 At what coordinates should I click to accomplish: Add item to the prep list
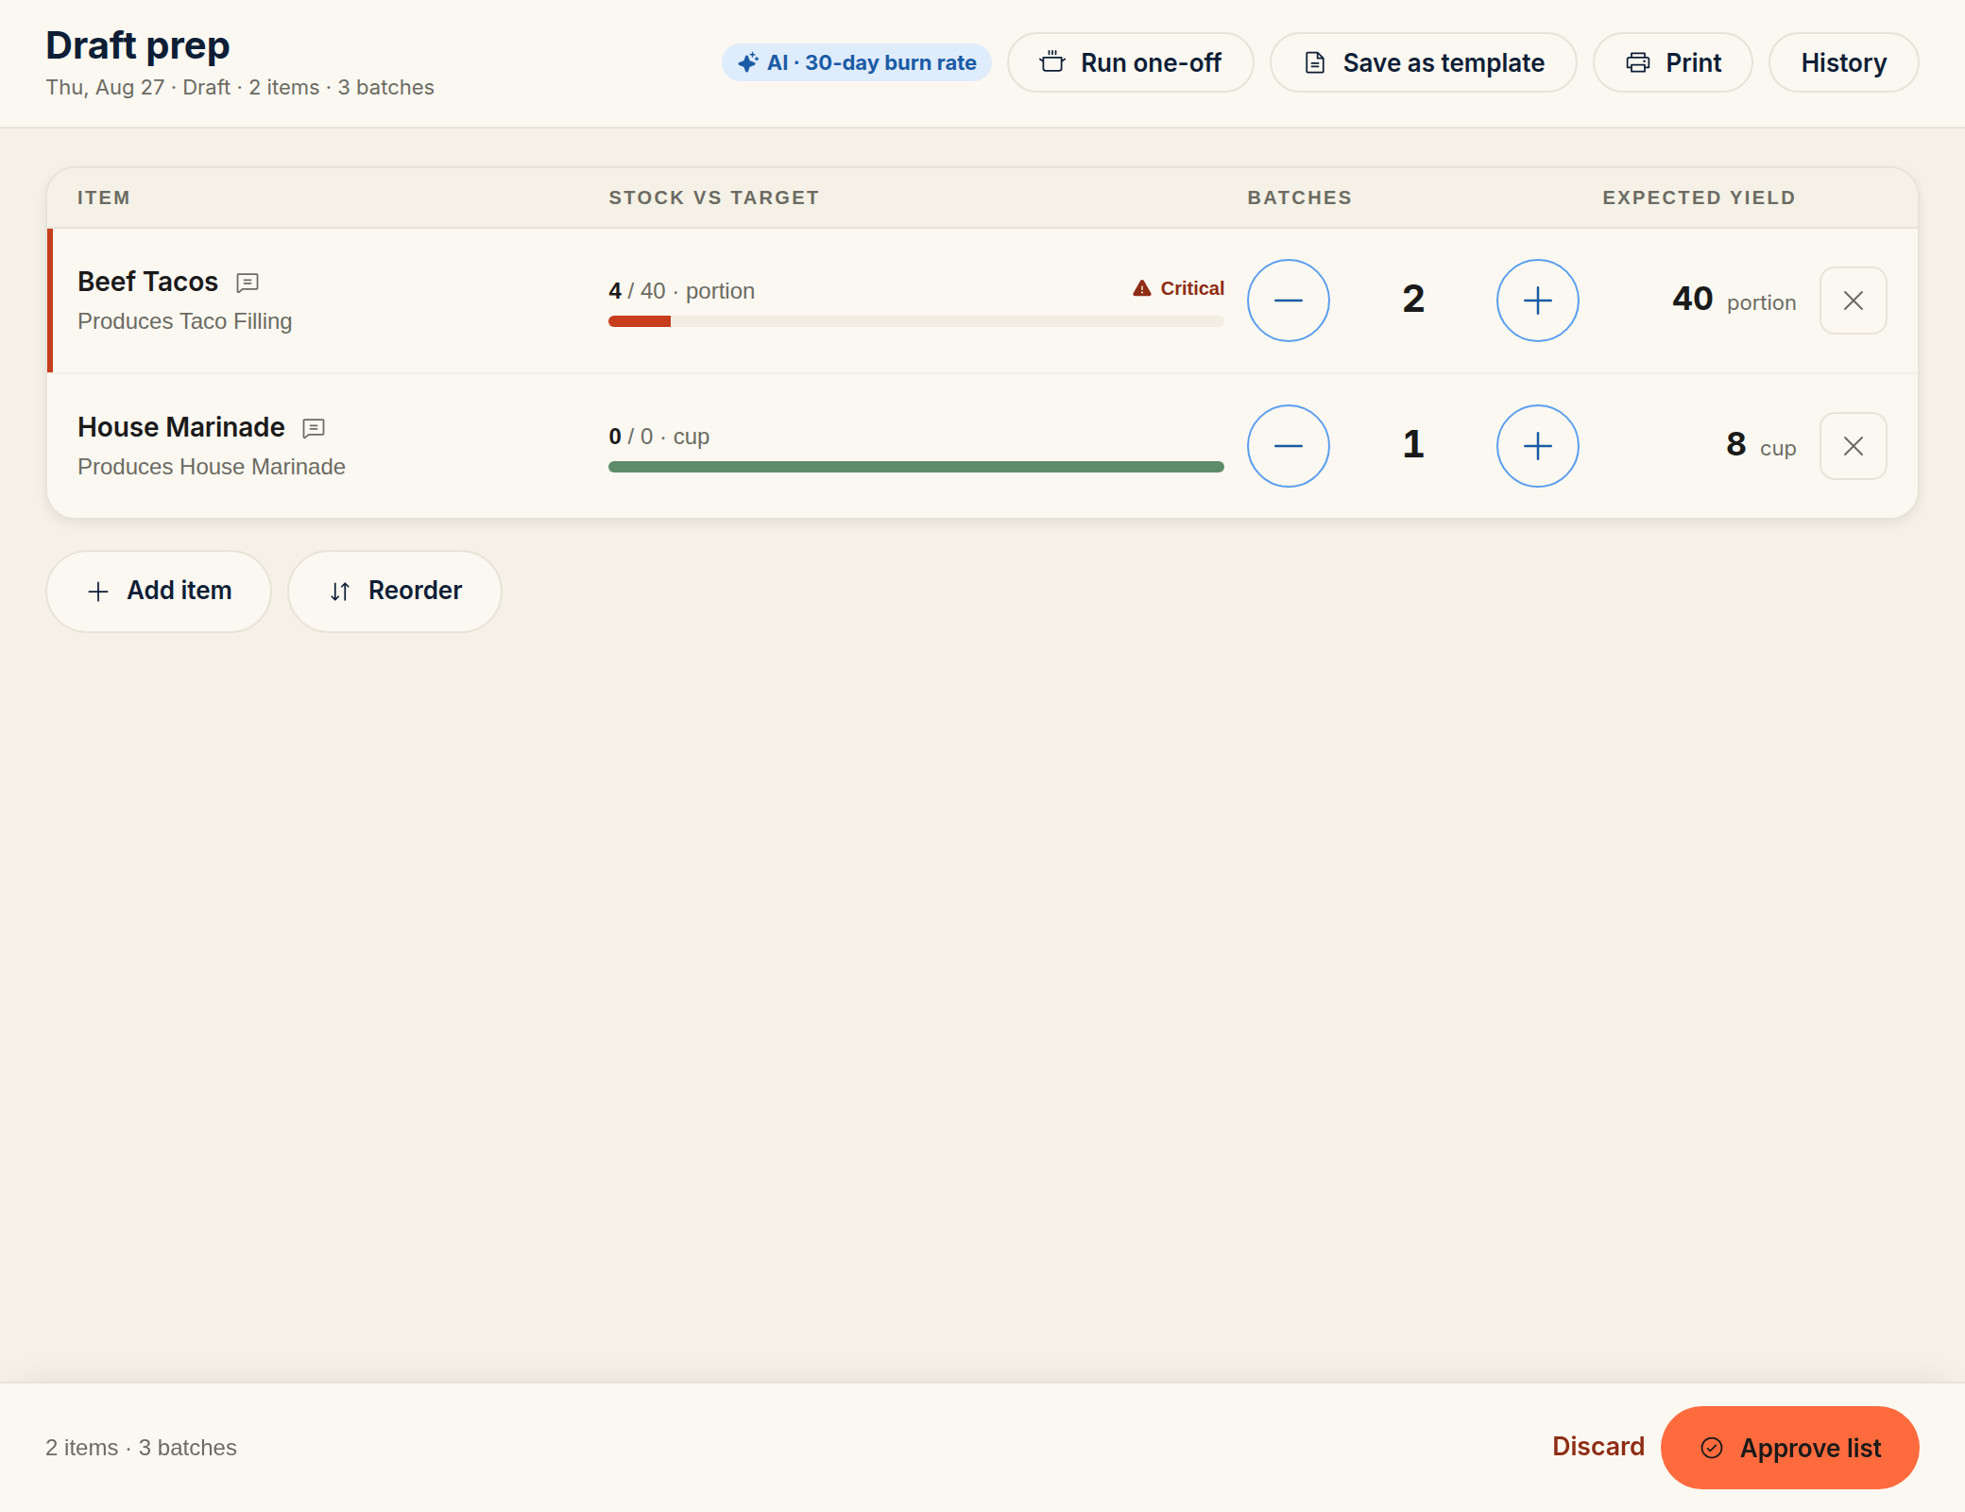(x=159, y=592)
